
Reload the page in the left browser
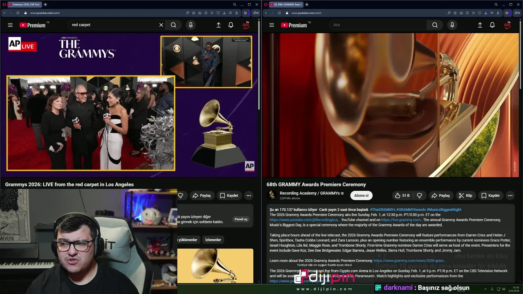18,13
